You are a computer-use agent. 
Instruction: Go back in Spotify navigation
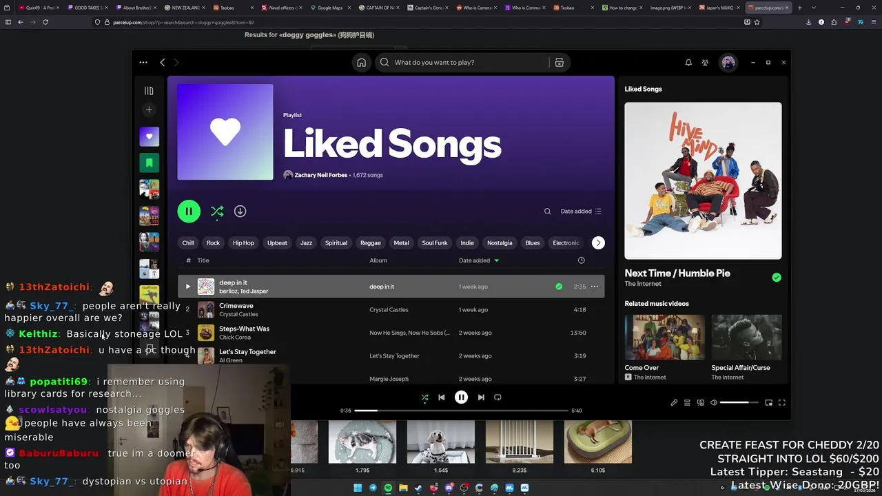pyautogui.click(x=163, y=62)
